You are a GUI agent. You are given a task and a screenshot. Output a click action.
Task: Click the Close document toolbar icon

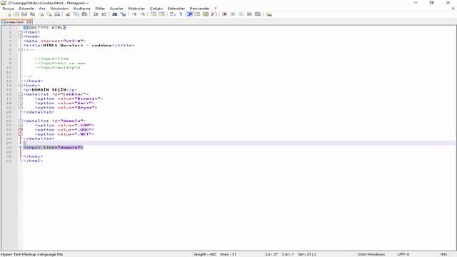pyautogui.click(x=41, y=14)
